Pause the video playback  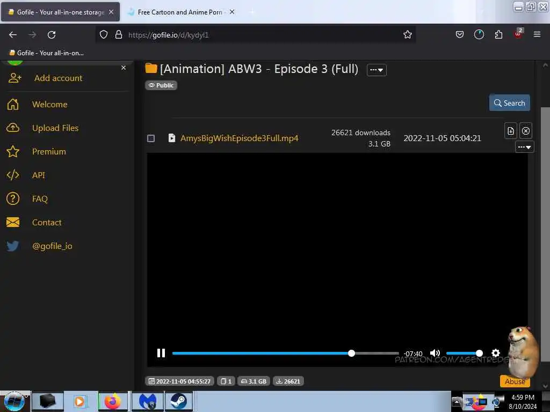[x=161, y=353]
